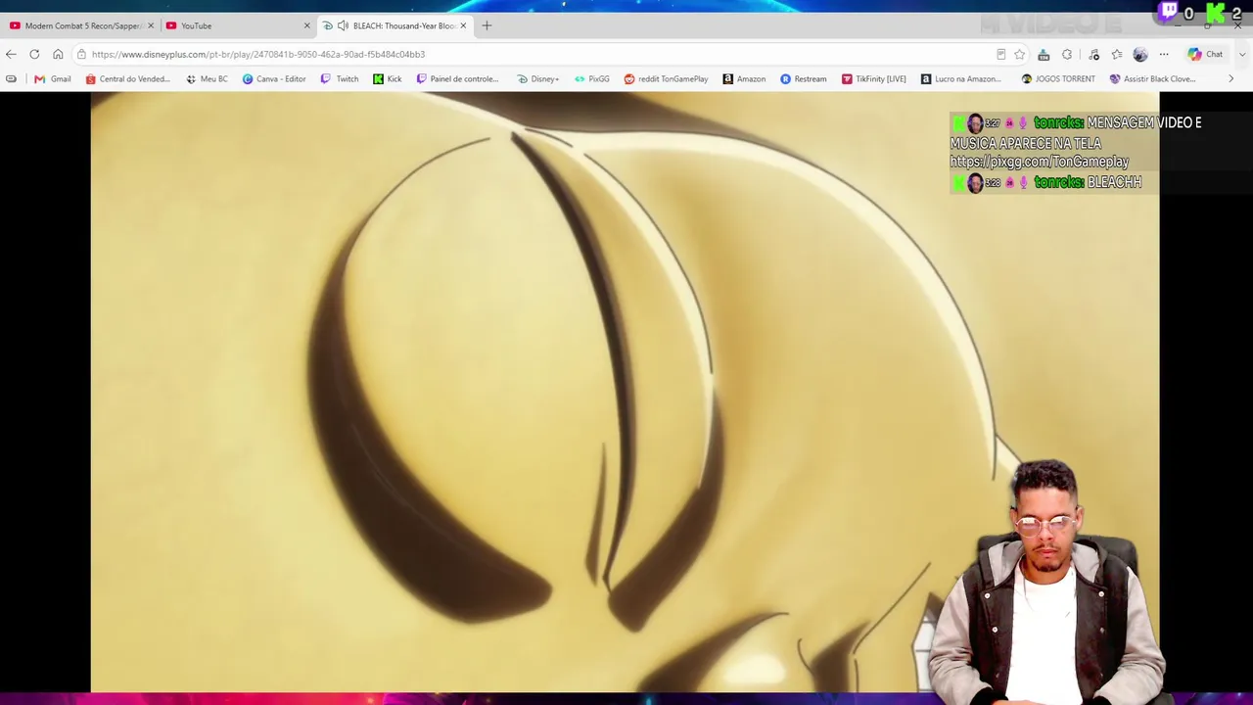Go back to the previous page
1253x705 pixels.
[x=11, y=54]
